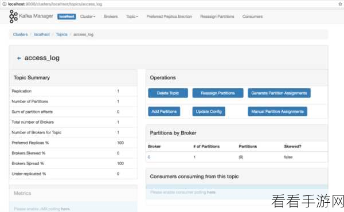Screen dimensions: 344x212
Task: Click Manual Partition Assignments button
Action: 277,111
